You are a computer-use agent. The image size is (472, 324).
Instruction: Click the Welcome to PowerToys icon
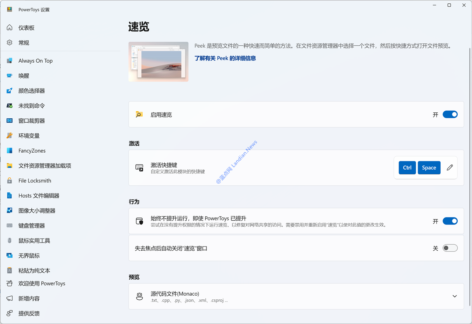pyautogui.click(x=10, y=283)
